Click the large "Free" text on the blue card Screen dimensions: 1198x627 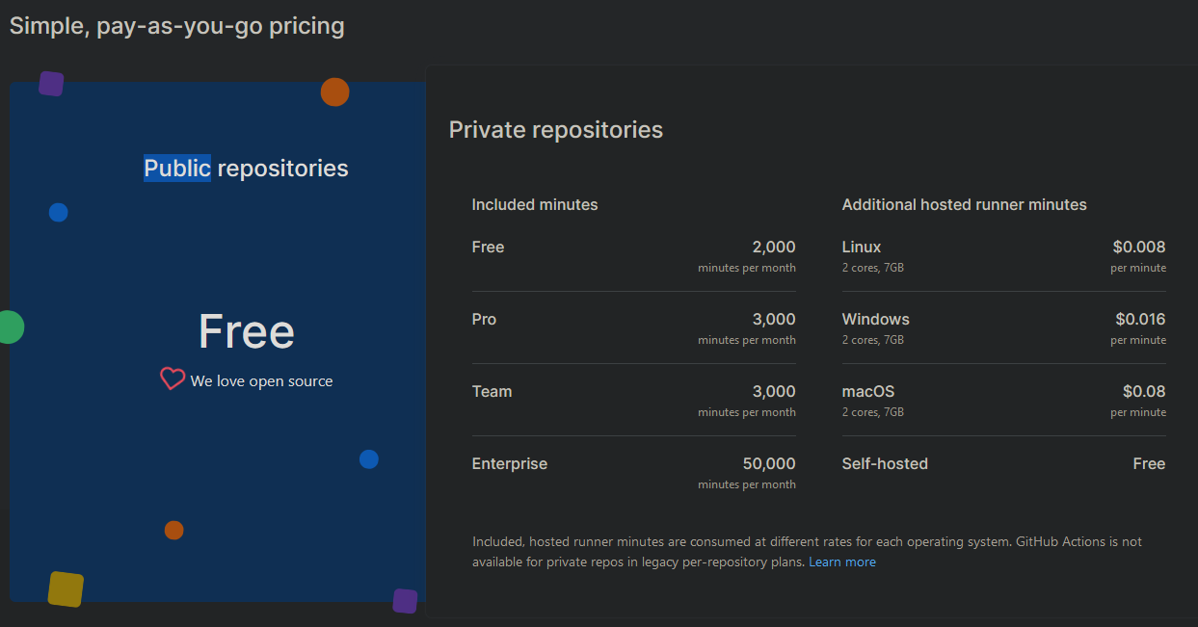(246, 331)
